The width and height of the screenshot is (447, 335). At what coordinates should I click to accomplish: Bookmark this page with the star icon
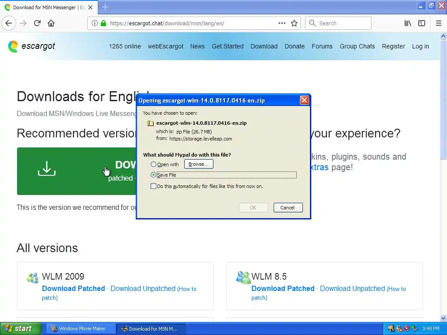point(294,24)
